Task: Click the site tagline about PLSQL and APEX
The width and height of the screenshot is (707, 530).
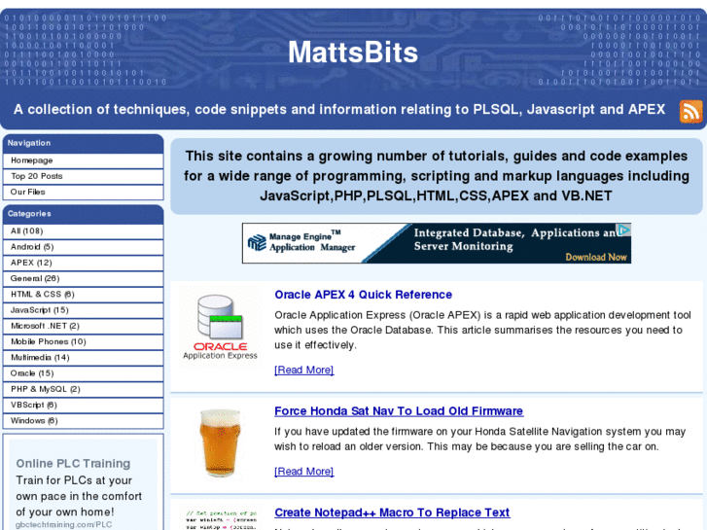Action: click(x=339, y=110)
